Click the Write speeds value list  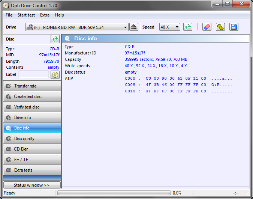click(156, 66)
